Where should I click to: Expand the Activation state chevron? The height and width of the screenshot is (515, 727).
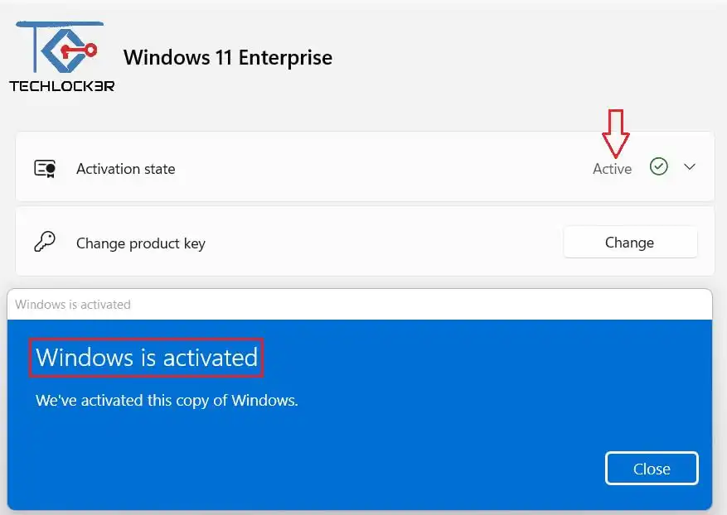pos(690,167)
